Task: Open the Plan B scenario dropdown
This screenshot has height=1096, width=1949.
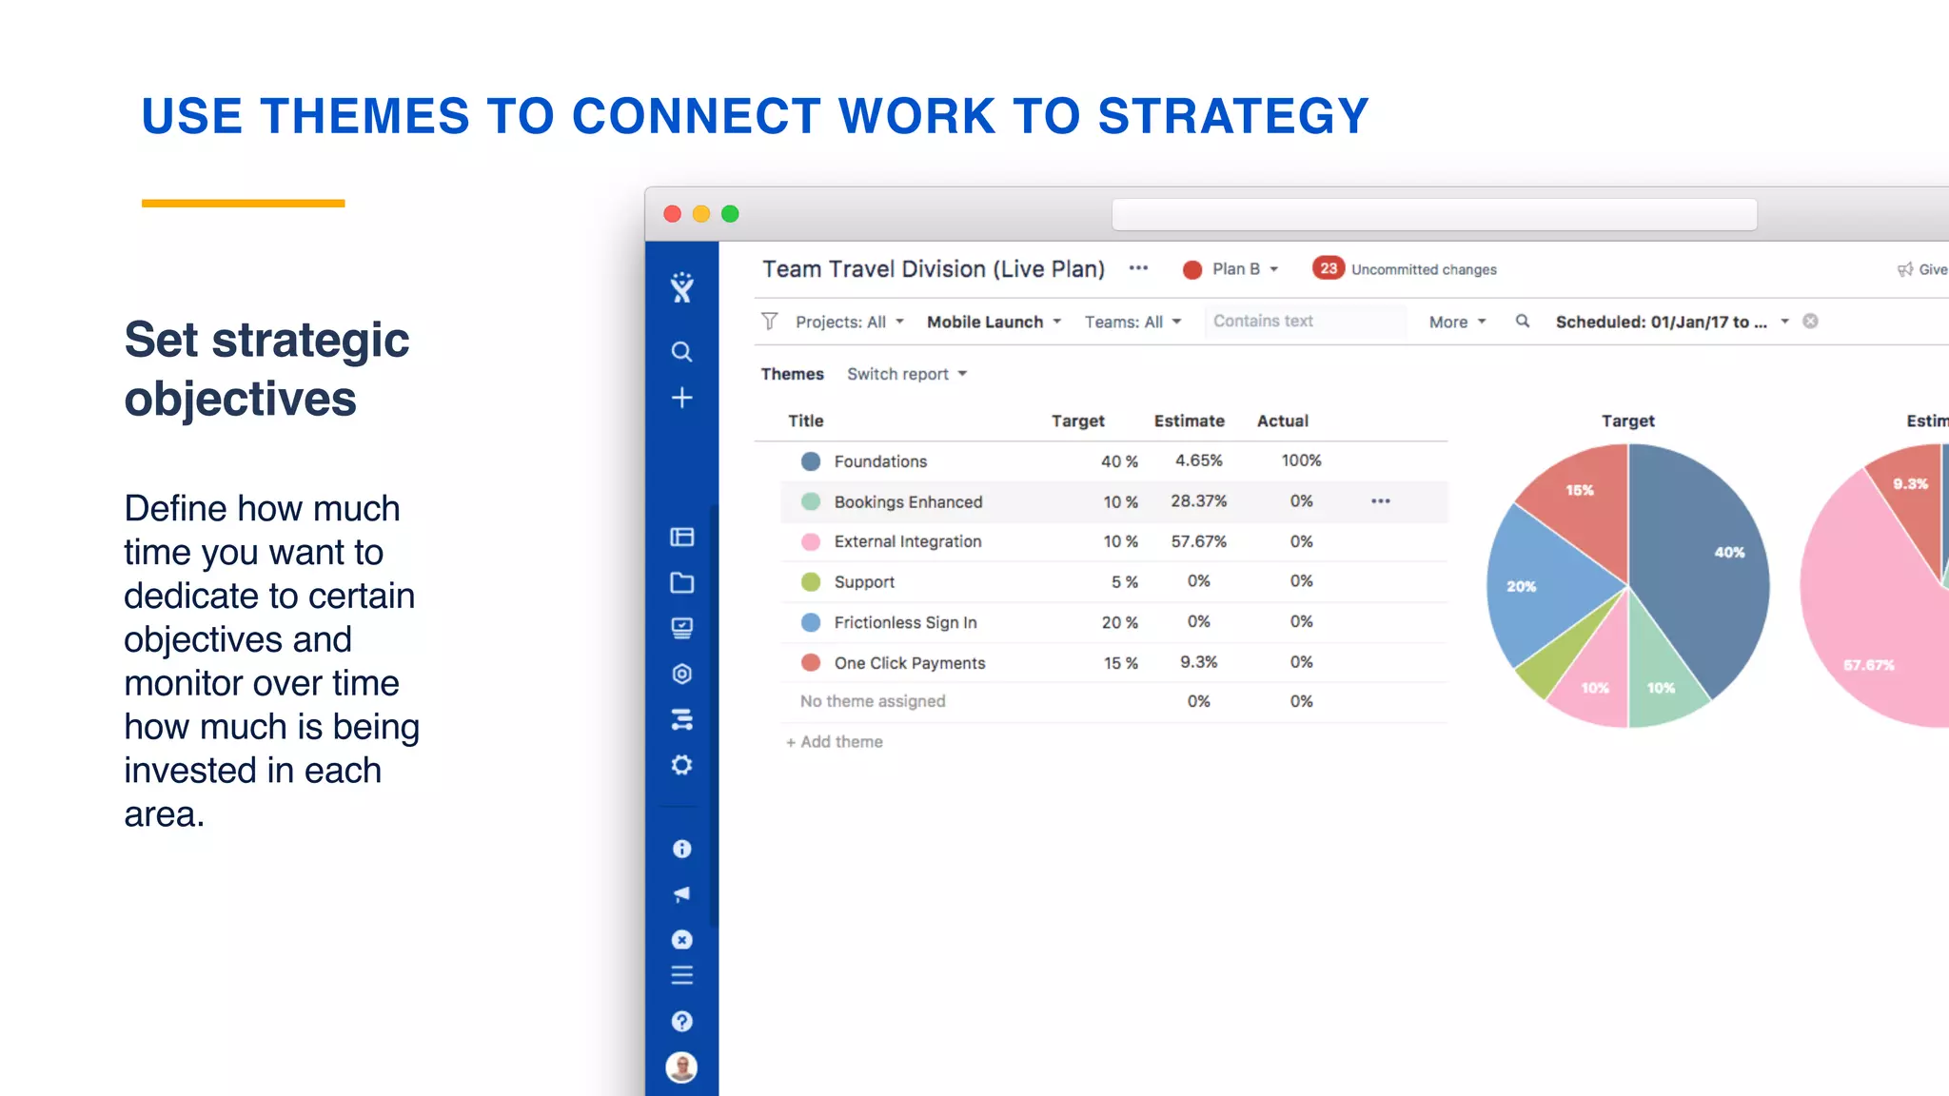Action: pyautogui.click(x=1245, y=269)
